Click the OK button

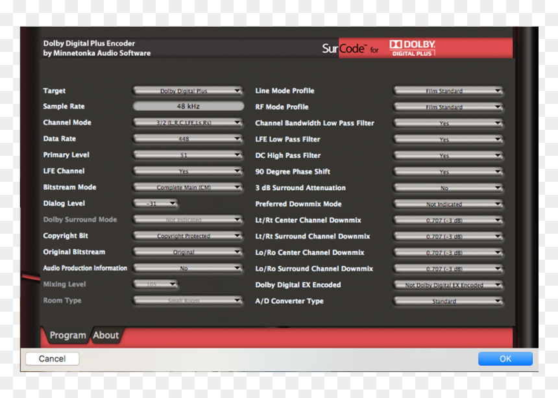[x=505, y=359]
